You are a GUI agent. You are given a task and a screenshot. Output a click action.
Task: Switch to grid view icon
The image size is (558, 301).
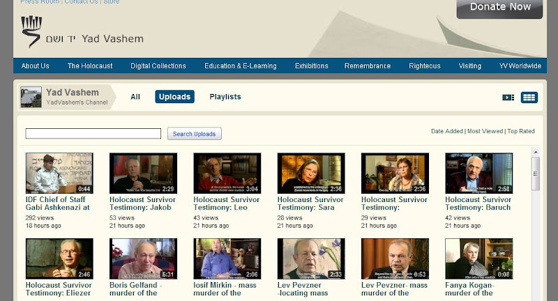coord(529,98)
